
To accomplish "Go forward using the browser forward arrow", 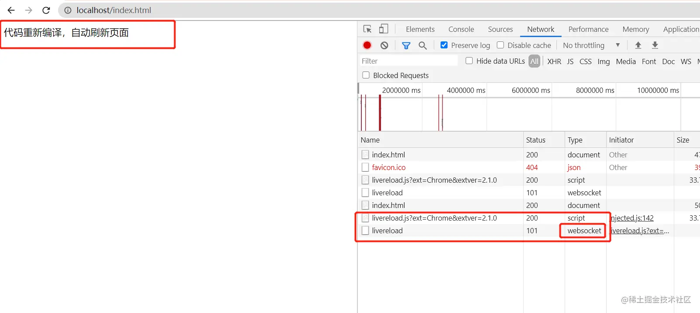I will 28,10.
